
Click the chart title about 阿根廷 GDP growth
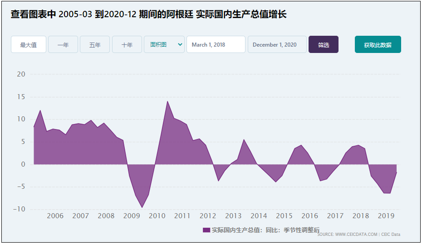pyautogui.click(x=149, y=14)
